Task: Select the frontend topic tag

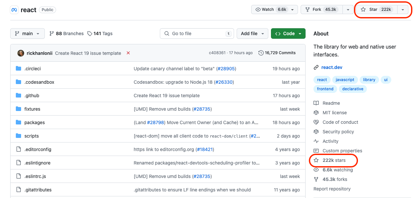Action: pyautogui.click(x=325, y=89)
